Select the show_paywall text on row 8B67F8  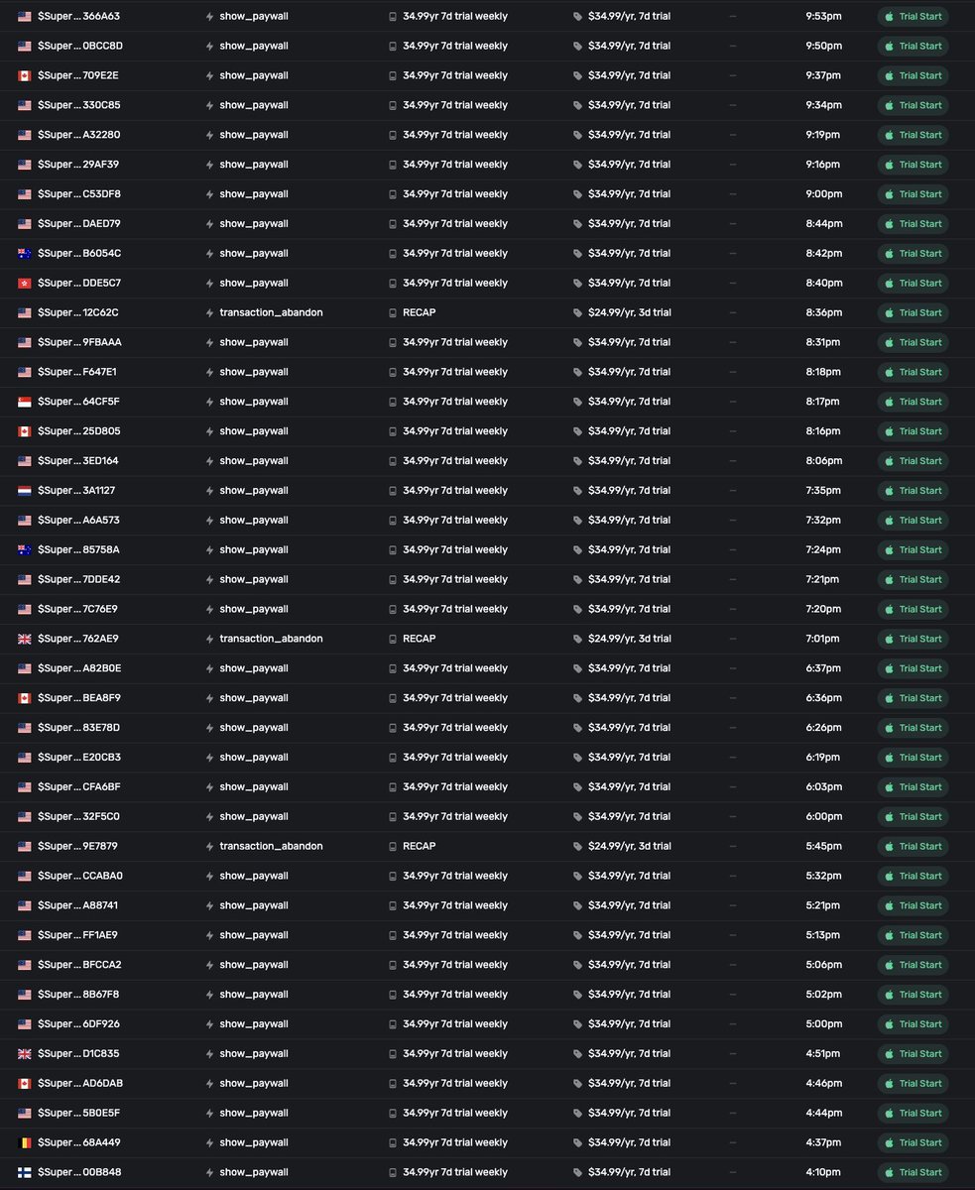(254, 995)
